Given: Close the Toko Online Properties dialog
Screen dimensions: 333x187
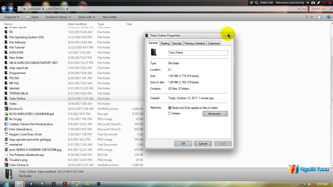Looking at the screenshot, I should 228,35.
